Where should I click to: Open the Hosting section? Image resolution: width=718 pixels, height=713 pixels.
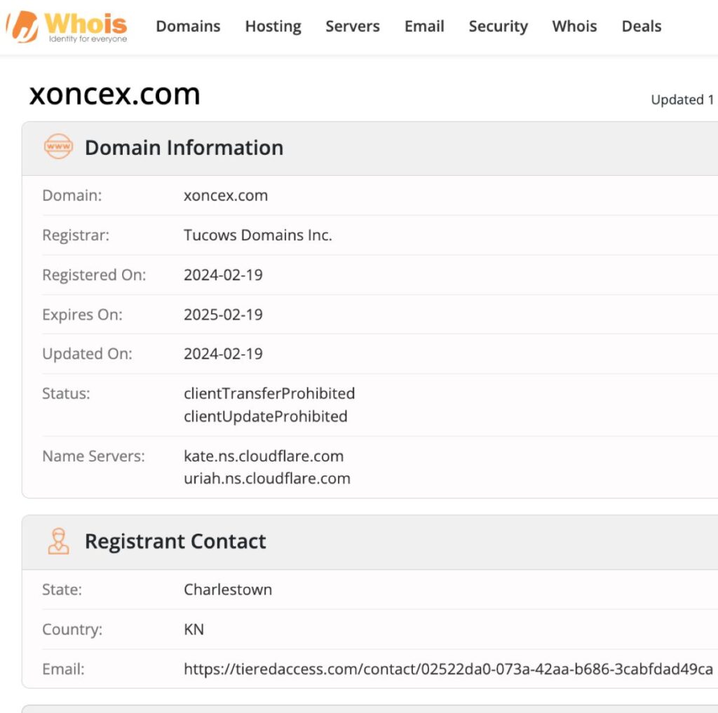click(x=273, y=26)
